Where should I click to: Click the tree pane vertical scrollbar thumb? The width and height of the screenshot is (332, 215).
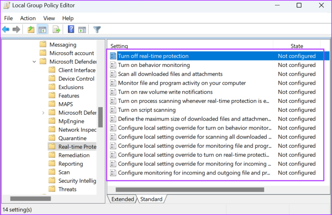[101, 117]
